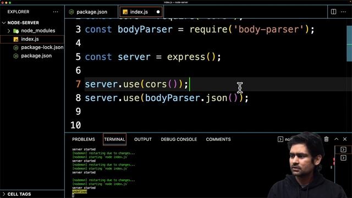Image resolution: width=352 pixels, height=198 pixels.
Task: Close the terminal panel with X
Action: (345, 139)
